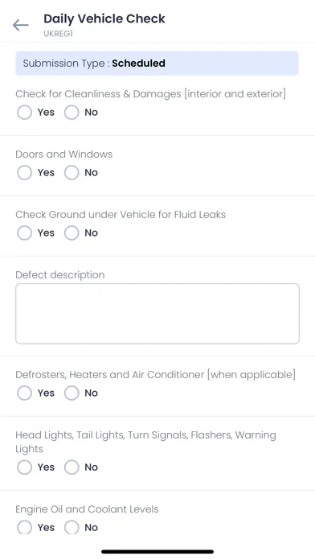The height and width of the screenshot is (560, 315).
Task: Tap the Submission Type Scheduled banner
Action: [157, 64]
